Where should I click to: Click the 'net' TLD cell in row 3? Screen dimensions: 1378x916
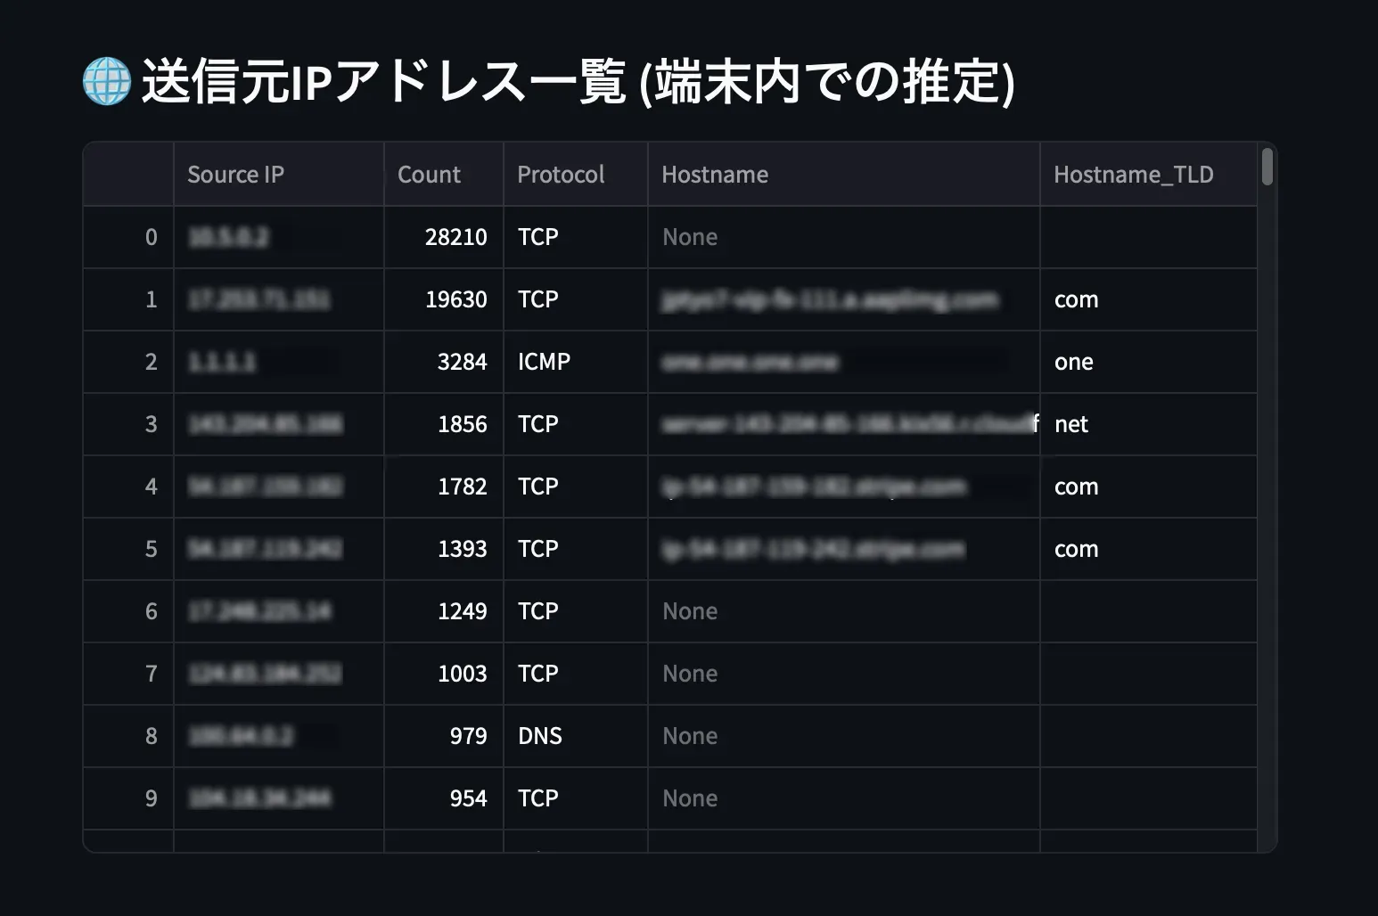(x=1070, y=424)
